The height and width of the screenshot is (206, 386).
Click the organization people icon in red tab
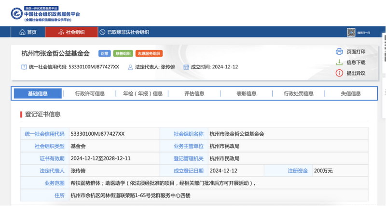click(61, 32)
